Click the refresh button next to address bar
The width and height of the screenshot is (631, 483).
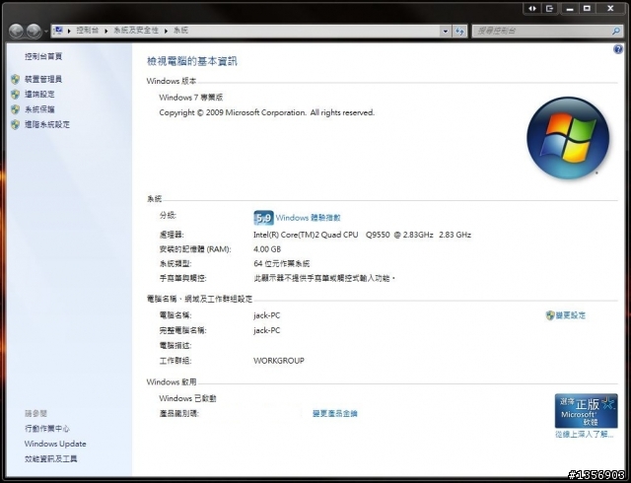[460, 31]
